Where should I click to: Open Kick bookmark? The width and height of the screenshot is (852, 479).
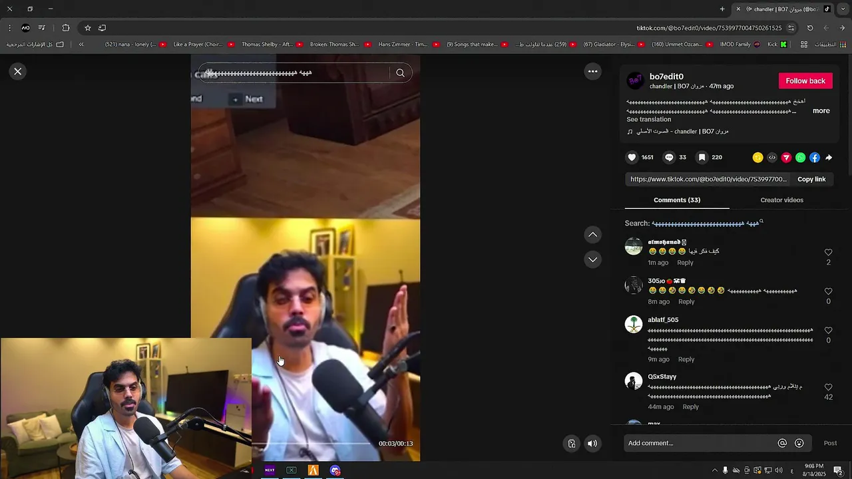(x=777, y=45)
